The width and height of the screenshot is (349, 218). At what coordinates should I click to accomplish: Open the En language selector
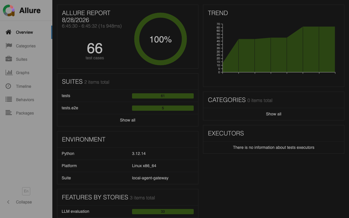pyautogui.click(x=26, y=191)
